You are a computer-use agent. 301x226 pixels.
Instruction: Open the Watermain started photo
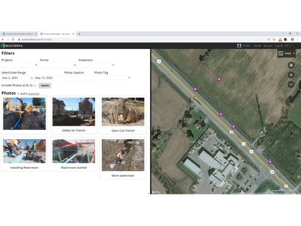click(73, 151)
